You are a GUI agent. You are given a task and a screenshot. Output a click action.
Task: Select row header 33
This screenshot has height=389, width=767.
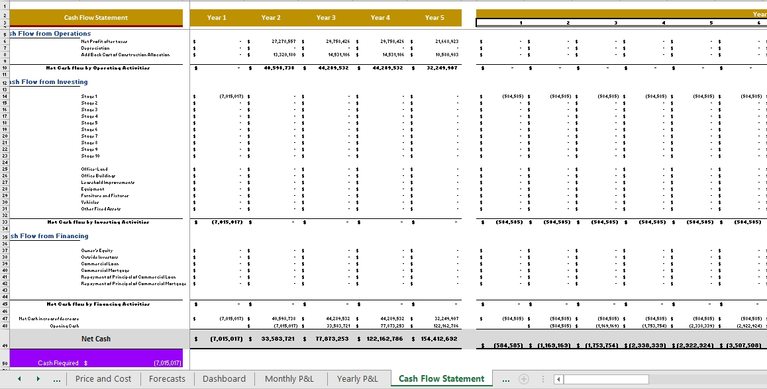pyautogui.click(x=5, y=222)
